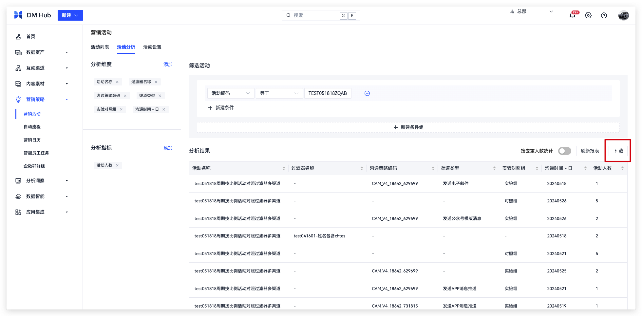Click the 数据智能 sidebar icon
This screenshot has height=316, width=642.
[x=18, y=196]
